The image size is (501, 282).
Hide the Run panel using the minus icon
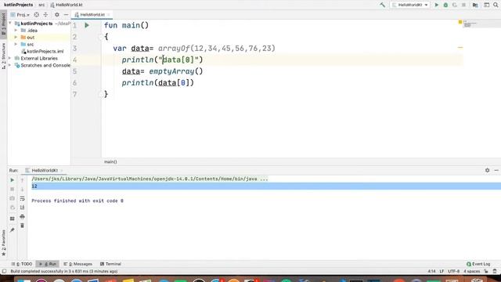496,171
